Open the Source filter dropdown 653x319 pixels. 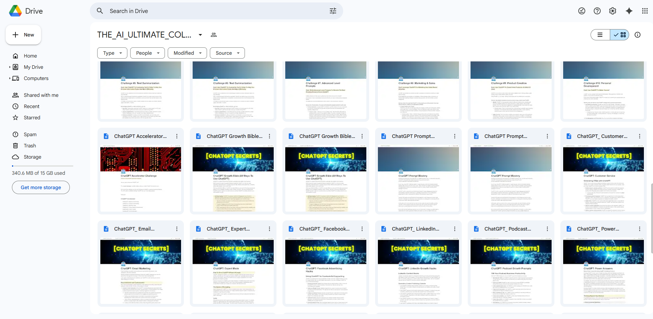click(227, 53)
